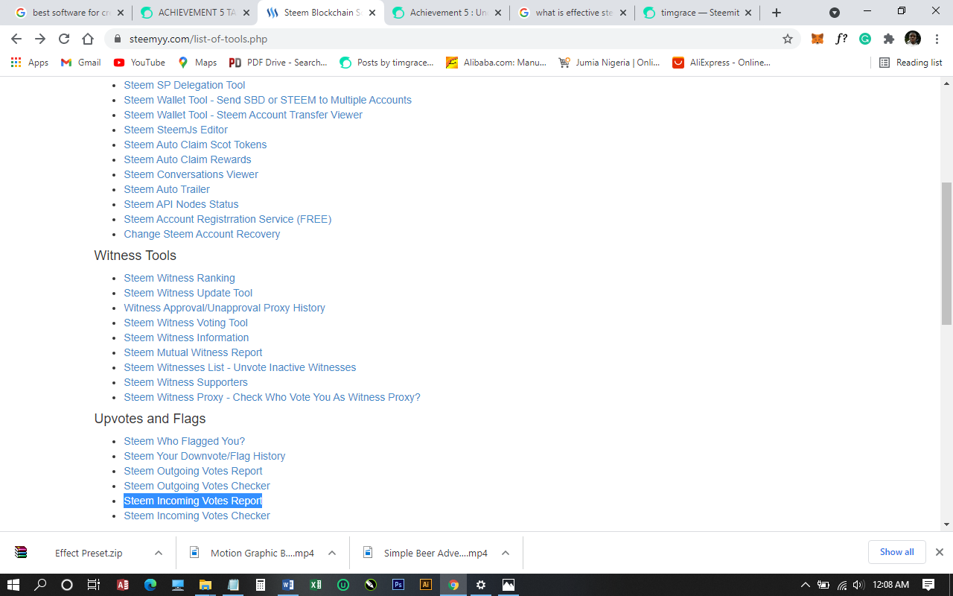
Task: Open the Chrome three-dot menu
Action: (937, 38)
